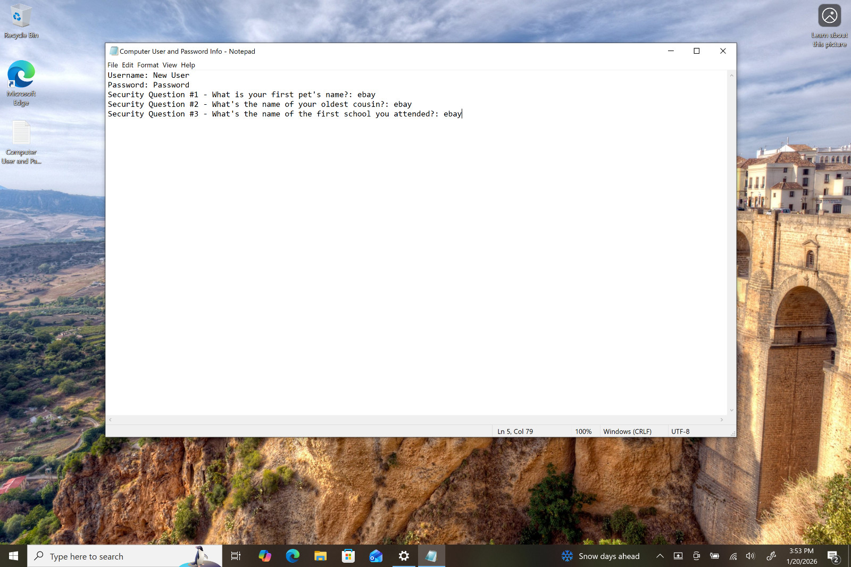The width and height of the screenshot is (851, 567).
Task: Open Task View from the taskbar
Action: tap(236, 556)
